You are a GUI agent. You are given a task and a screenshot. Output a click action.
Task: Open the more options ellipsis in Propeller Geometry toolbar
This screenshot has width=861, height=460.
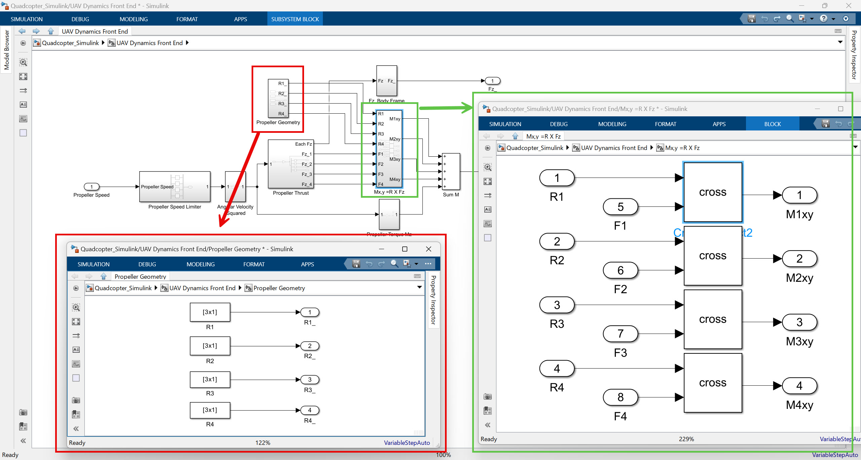(428, 264)
